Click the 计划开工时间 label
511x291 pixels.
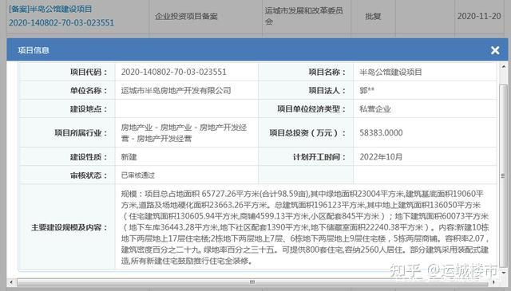coord(319,157)
